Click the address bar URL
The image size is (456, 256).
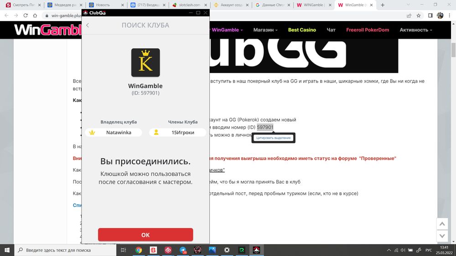click(x=66, y=15)
